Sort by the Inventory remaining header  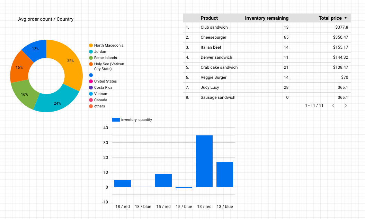point(267,18)
